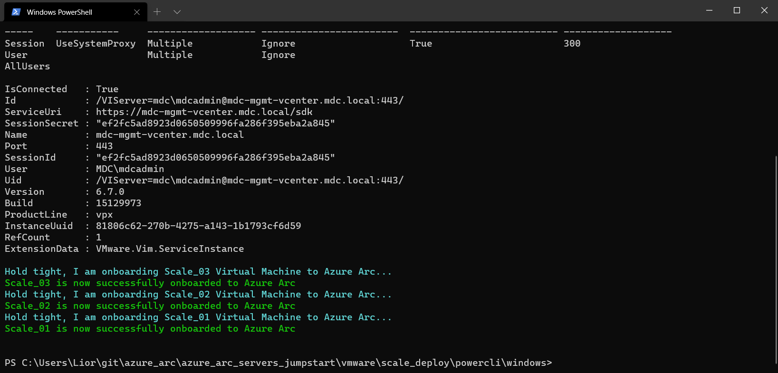Click the Port value 443

coord(105,146)
